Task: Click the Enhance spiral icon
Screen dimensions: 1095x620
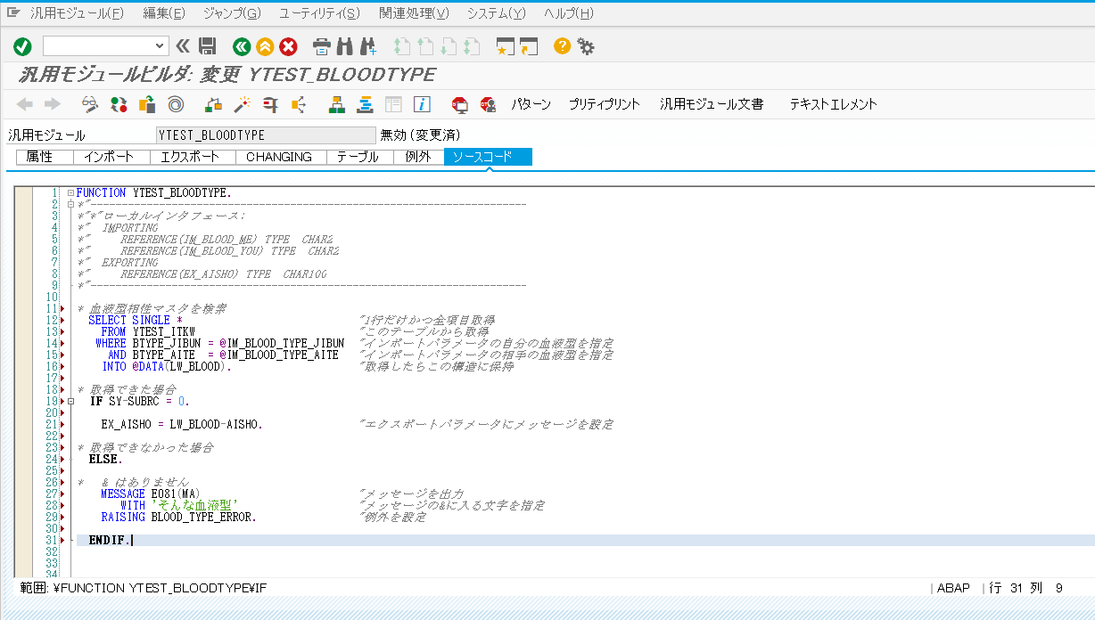Action: (x=176, y=104)
